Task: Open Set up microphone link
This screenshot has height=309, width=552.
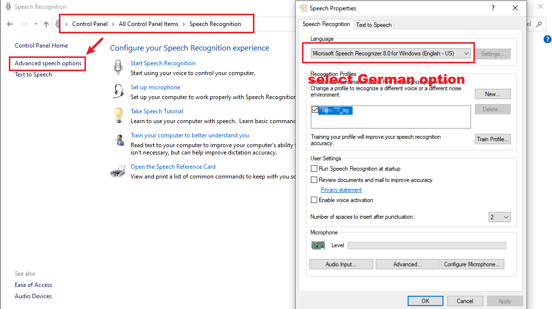Action: coord(155,87)
